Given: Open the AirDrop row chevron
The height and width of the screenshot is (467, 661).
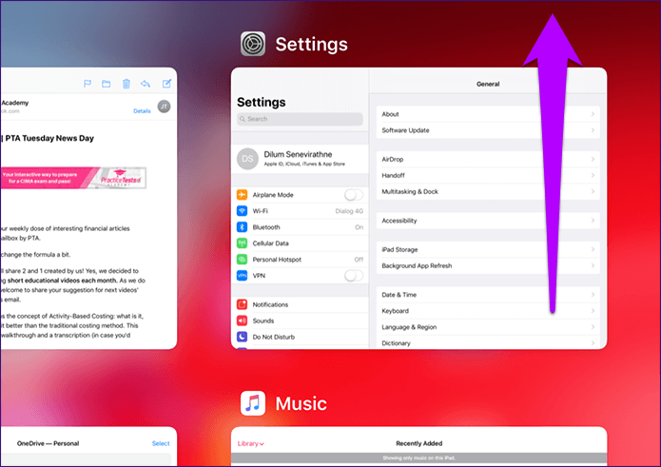Looking at the screenshot, I should click(593, 160).
